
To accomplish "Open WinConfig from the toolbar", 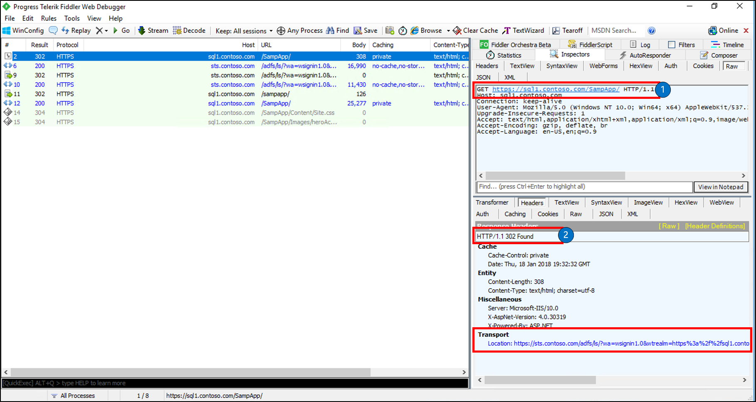I will (x=23, y=30).
